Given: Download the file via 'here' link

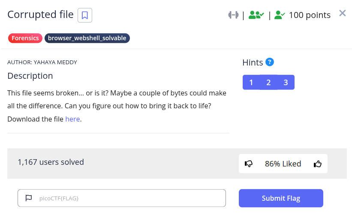Looking at the screenshot, I should (72, 119).
